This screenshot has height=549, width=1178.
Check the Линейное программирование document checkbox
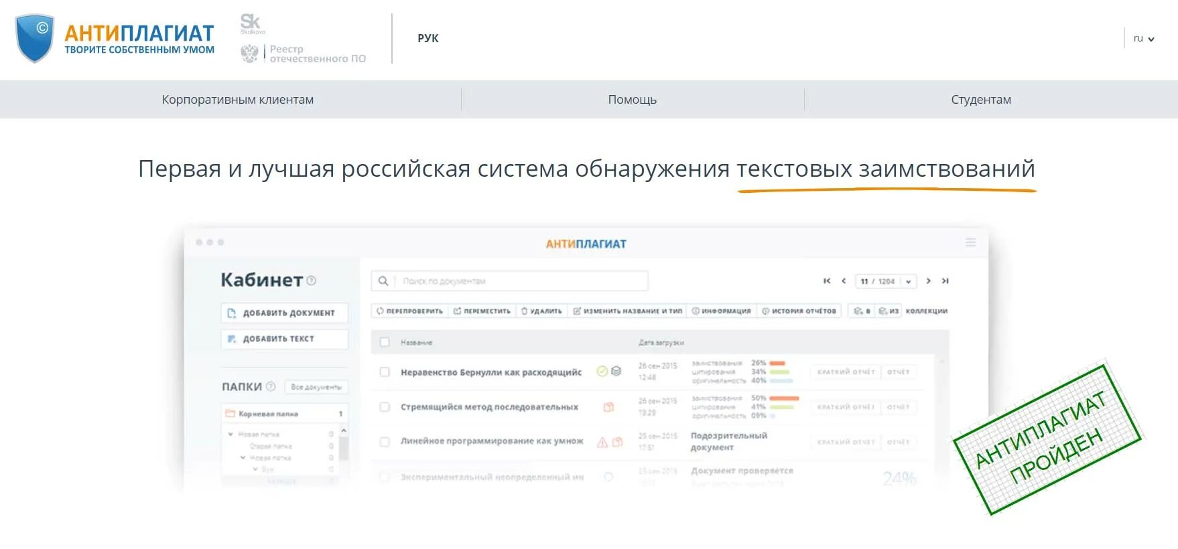pos(385,442)
